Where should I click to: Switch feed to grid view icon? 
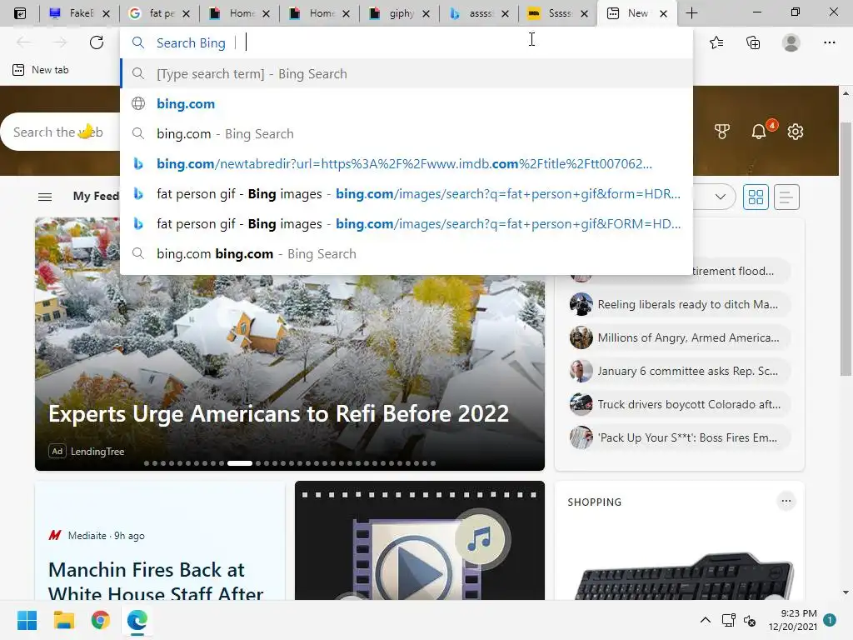point(756,197)
